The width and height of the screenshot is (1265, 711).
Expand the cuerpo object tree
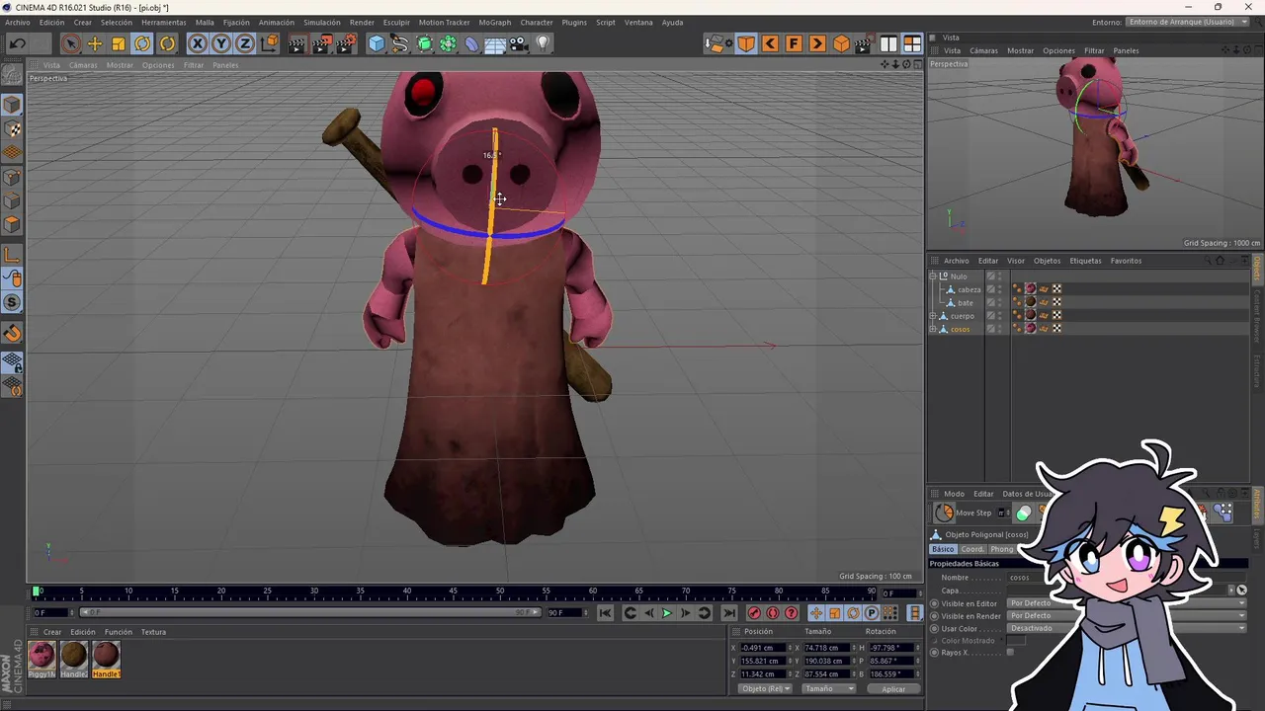[x=933, y=316]
